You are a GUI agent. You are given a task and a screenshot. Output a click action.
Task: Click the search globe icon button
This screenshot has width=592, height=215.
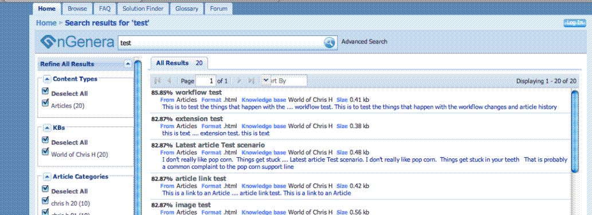coord(330,42)
